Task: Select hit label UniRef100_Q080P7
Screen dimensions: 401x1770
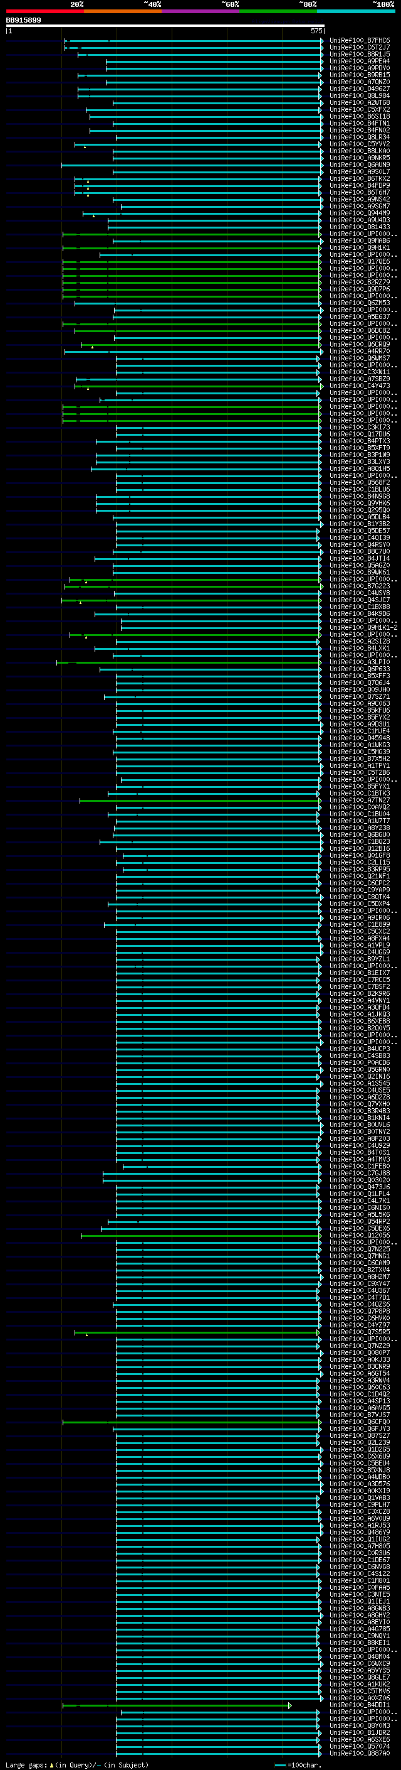Action: click(359, 1353)
